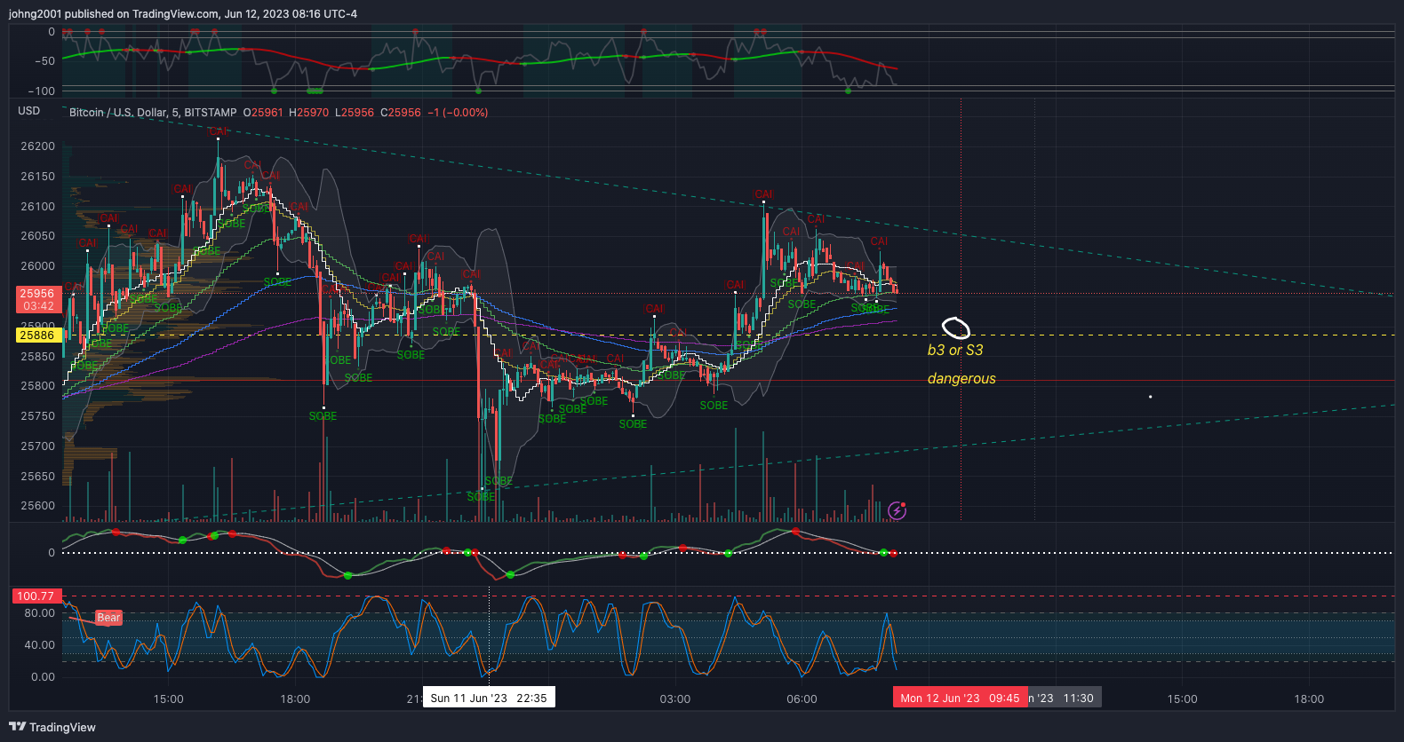Click the johng2001 published header text
Screen dimensions: 1404x742
tap(183, 13)
